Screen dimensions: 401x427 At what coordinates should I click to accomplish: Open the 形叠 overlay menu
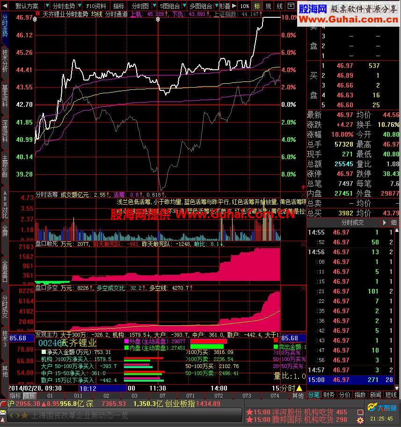(224, 6)
